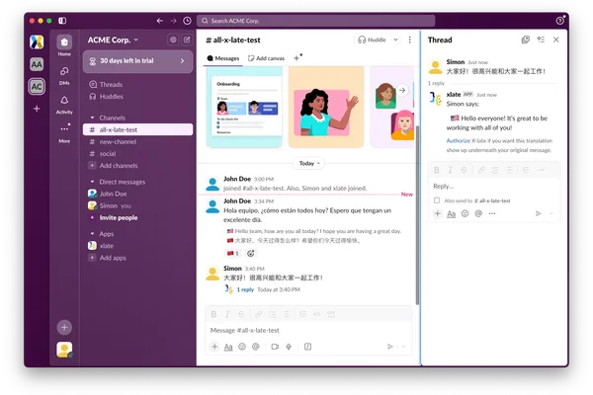Click in the Search ACME Corp. field
Screen dimensions: 593x395
pos(315,21)
